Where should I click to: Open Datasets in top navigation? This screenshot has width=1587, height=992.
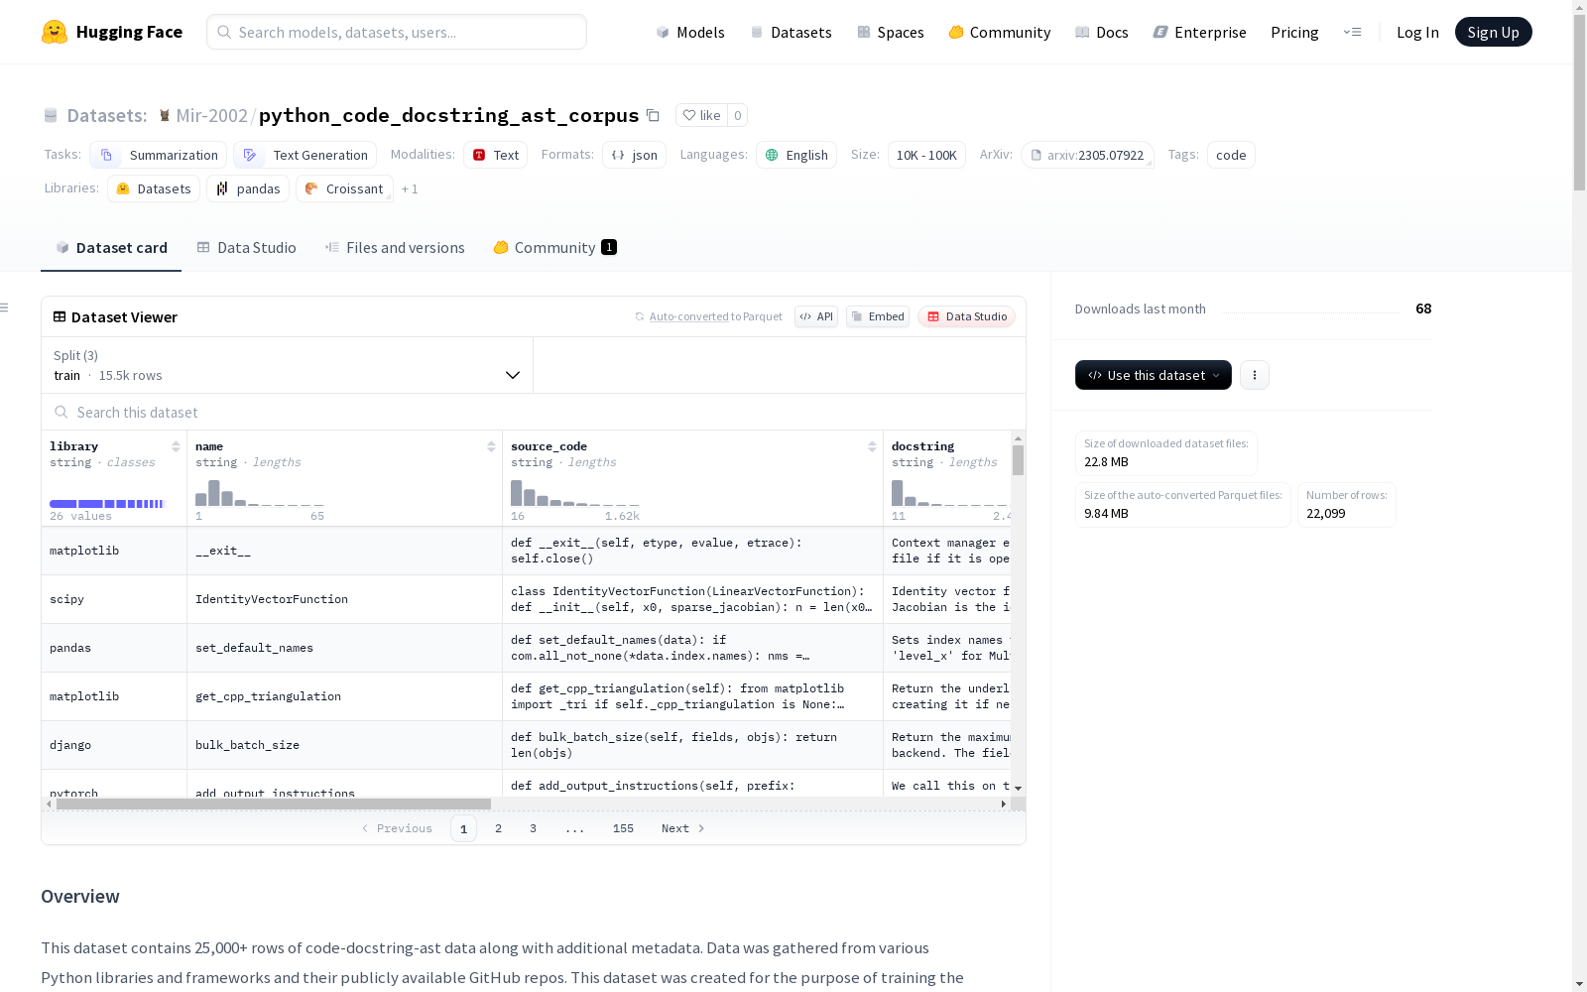pos(791,32)
